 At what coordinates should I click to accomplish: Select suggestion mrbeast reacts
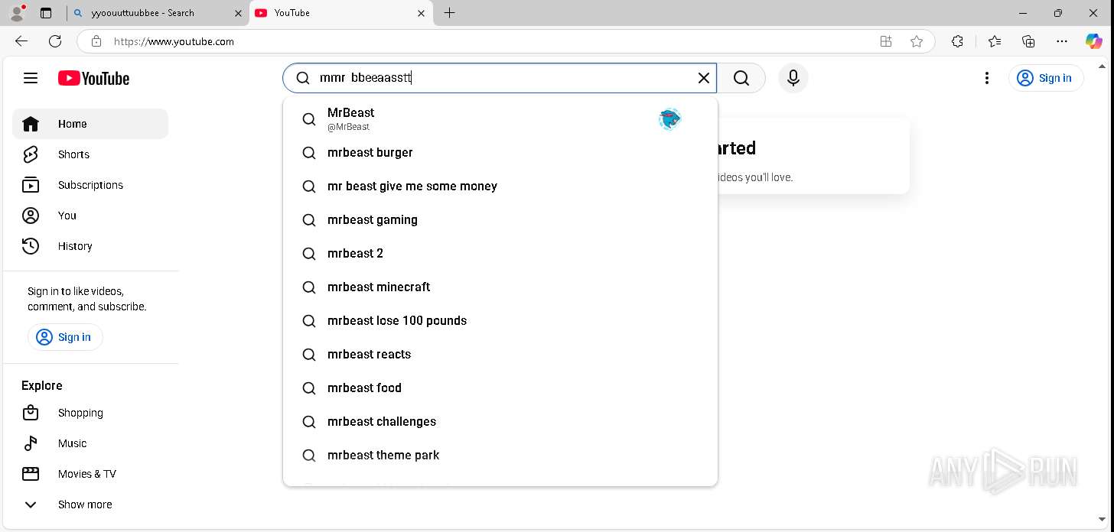[500, 354]
